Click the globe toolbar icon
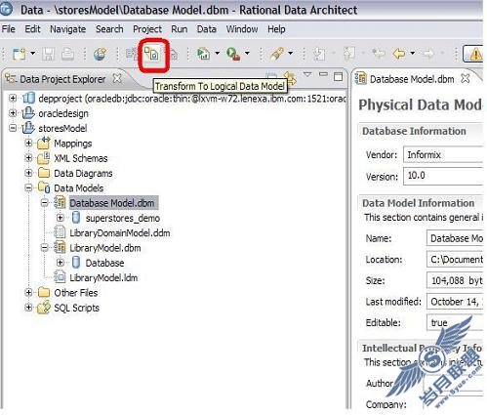 [x=101, y=54]
